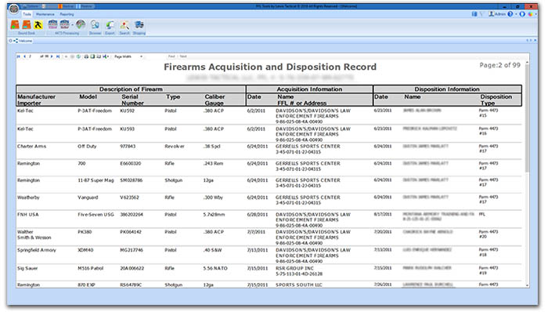The width and height of the screenshot is (548, 312).
Task: Select serial number E6600320 cell
Action: [x=131, y=163]
